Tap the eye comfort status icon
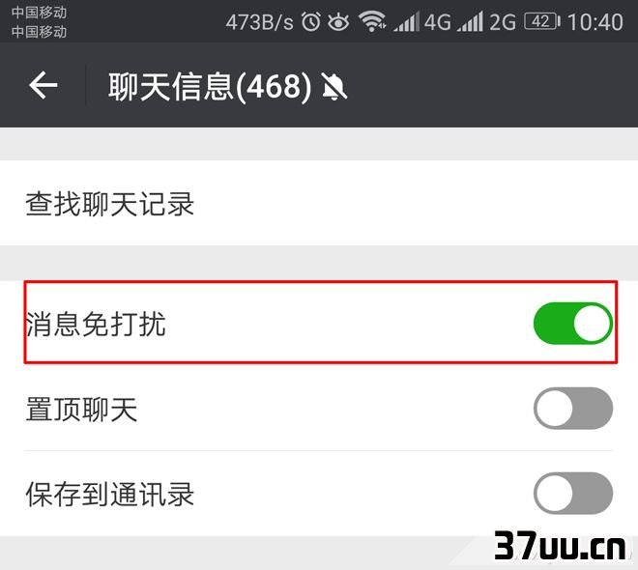 (338, 21)
